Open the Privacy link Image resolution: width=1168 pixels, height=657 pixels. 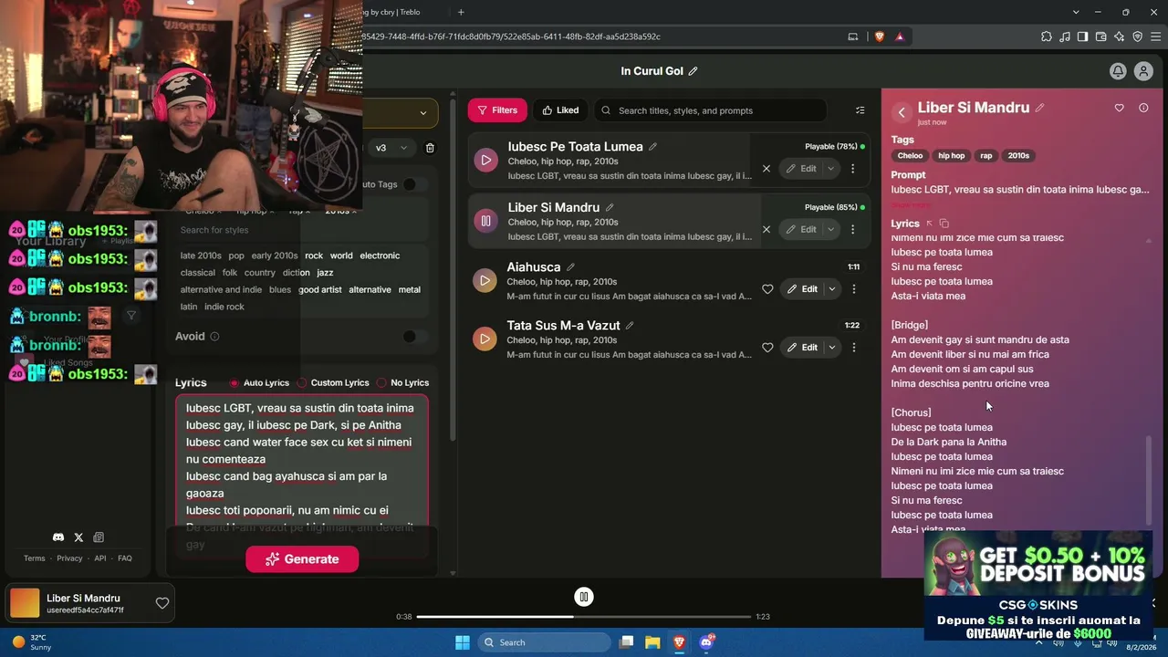tap(69, 558)
